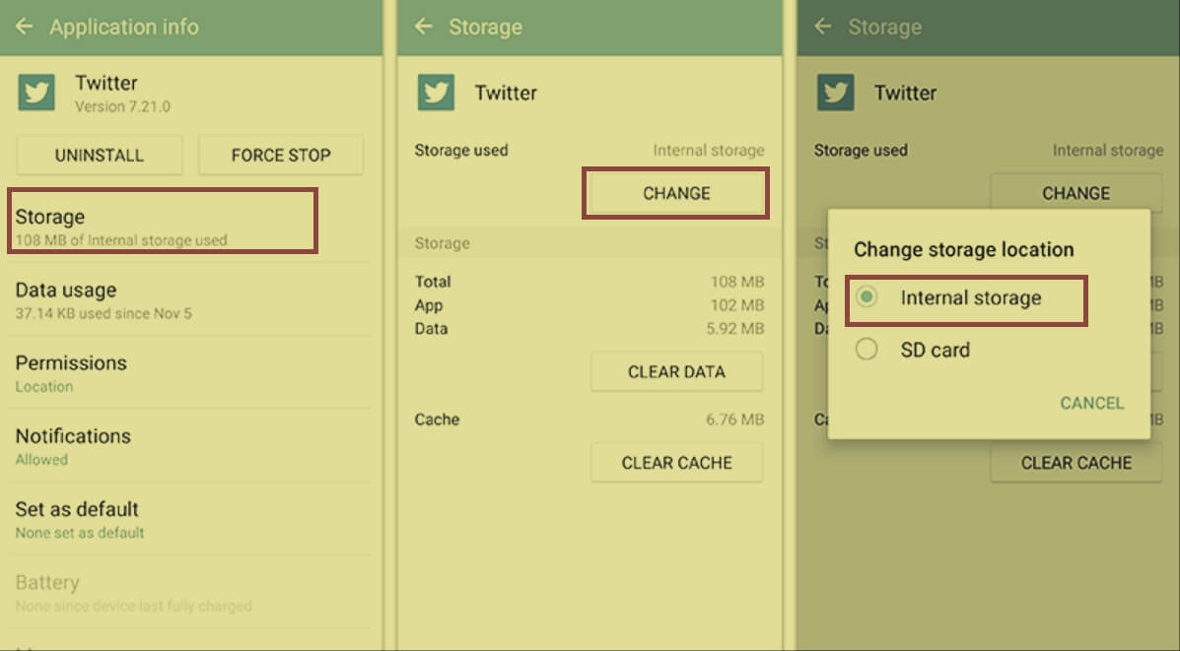Tap back arrow on dimmed Storage screen
Viewport: 1180px width, 651px height.
(823, 27)
